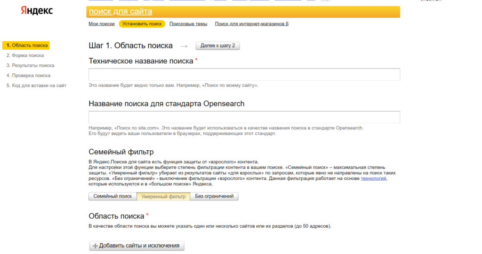Viewport: 482px width, 254px height.
Task: Click the 'Область поиска' section heading
Action: coord(117,216)
